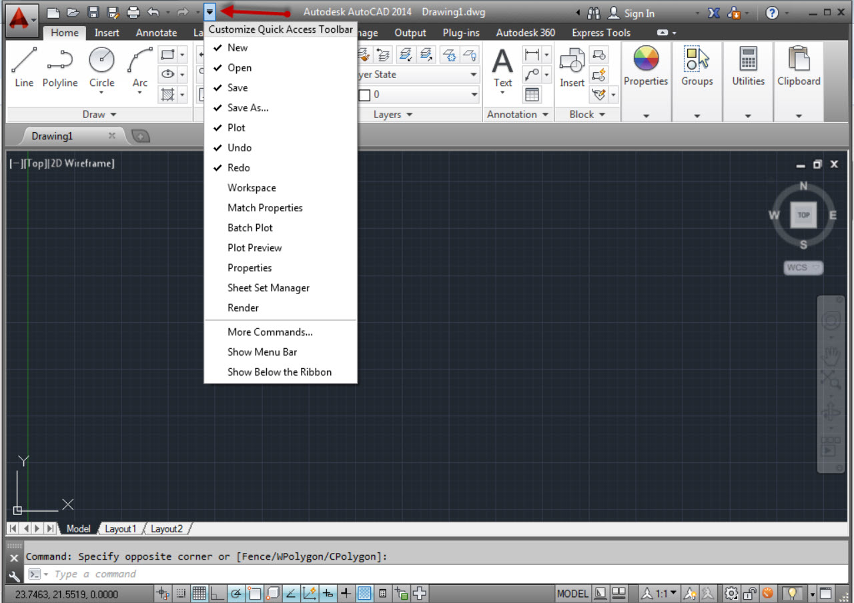The image size is (854, 603).
Task: Open the WCS menu below ViewCube
Action: coord(803,267)
